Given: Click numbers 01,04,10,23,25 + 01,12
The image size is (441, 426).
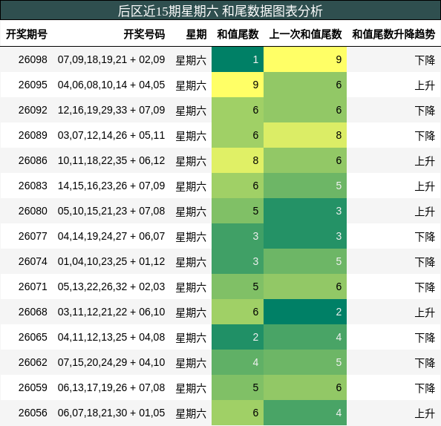Looking at the screenshot, I should (x=111, y=261).
